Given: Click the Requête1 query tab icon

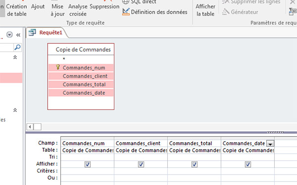Looking at the screenshot, I should tap(32, 33).
